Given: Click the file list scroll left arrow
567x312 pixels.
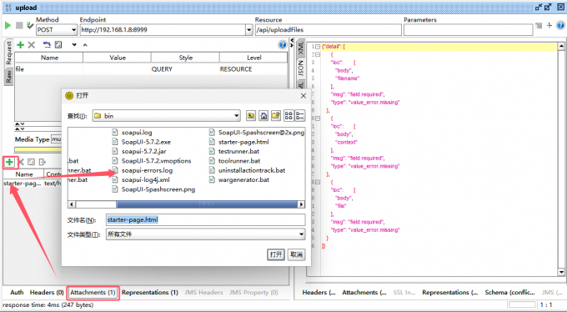Looking at the screenshot, I should pyautogui.click(x=72, y=204).
